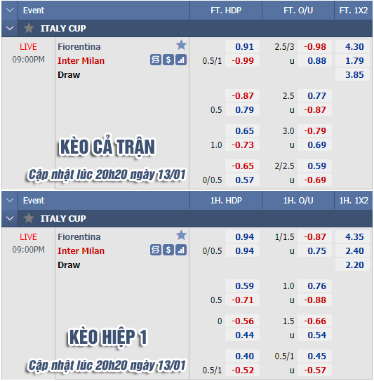Click the live stream icon in first-half panel
The width and height of the screenshot is (374, 381).
coord(156,250)
